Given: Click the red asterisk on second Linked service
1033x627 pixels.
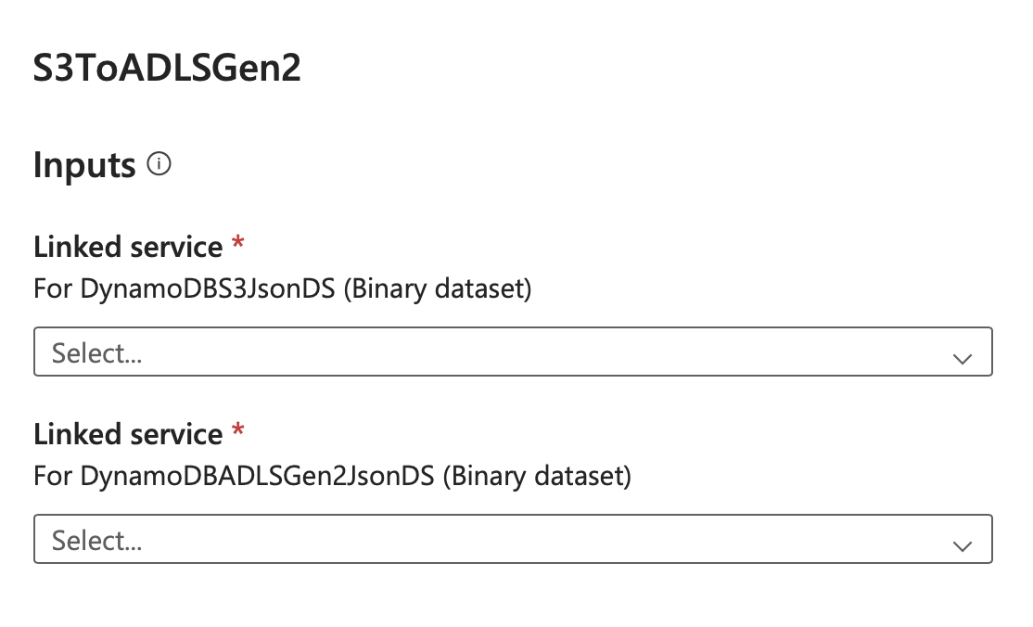Looking at the screenshot, I should click(238, 431).
